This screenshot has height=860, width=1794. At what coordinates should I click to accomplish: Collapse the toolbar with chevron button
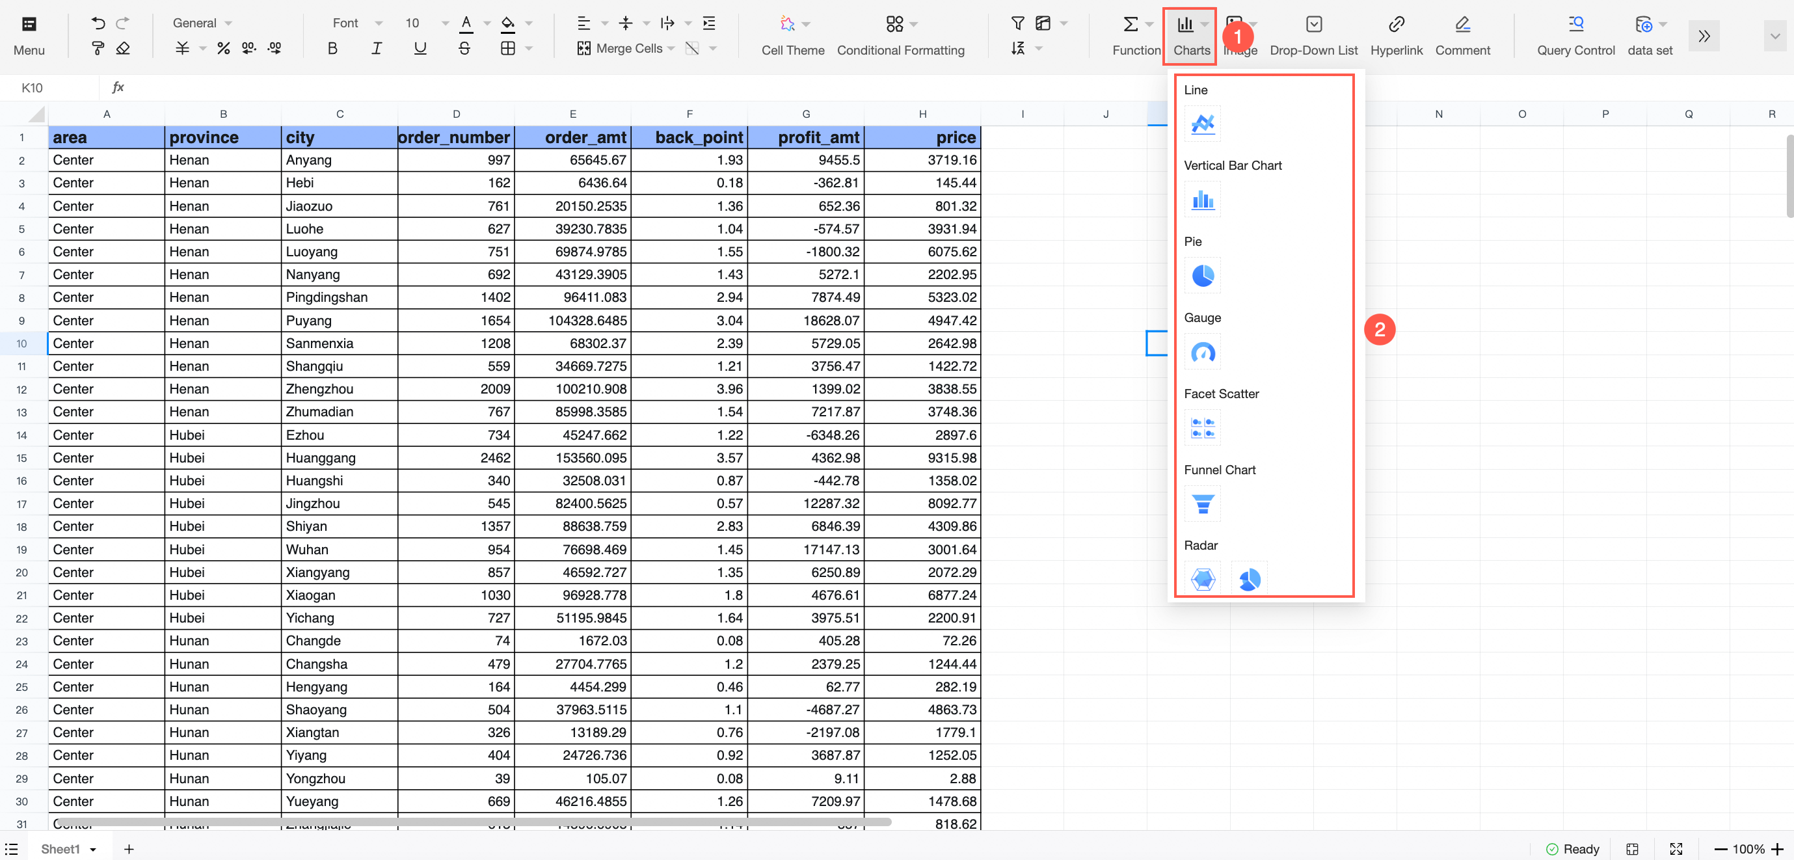[x=1774, y=36]
